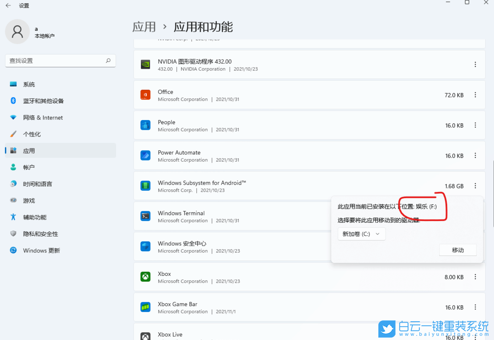
Task: Navigate back using the 应用 breadcrumb
Action: tap(144, 27)
